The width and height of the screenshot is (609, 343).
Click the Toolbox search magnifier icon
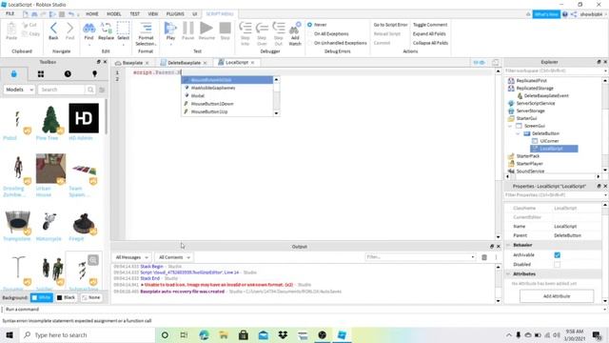[90, 90]
